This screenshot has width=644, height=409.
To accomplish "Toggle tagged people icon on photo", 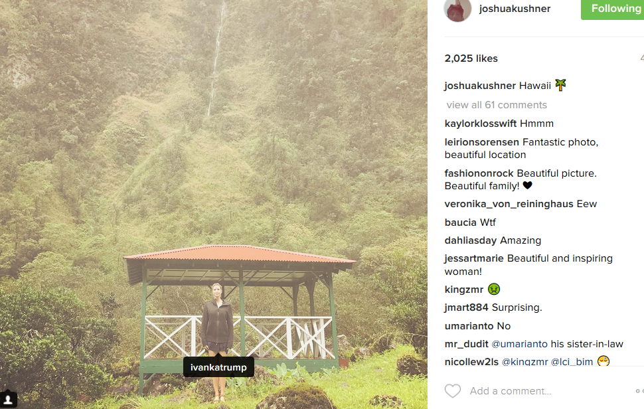I will (x=8, y=400).
